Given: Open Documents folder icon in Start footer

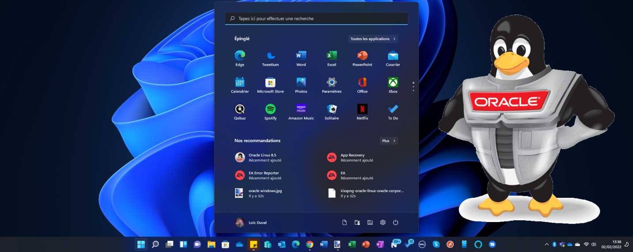Looking at the screenshot, I should point(344,222).
